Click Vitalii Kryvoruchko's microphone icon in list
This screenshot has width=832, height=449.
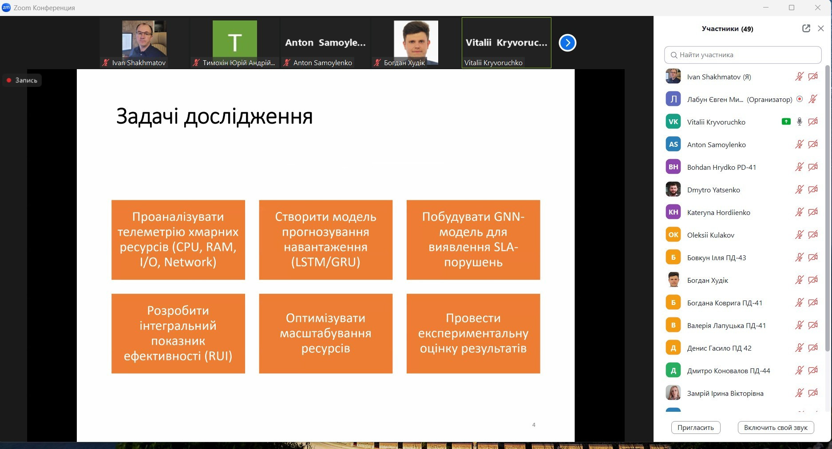click(x=799, y=121)
